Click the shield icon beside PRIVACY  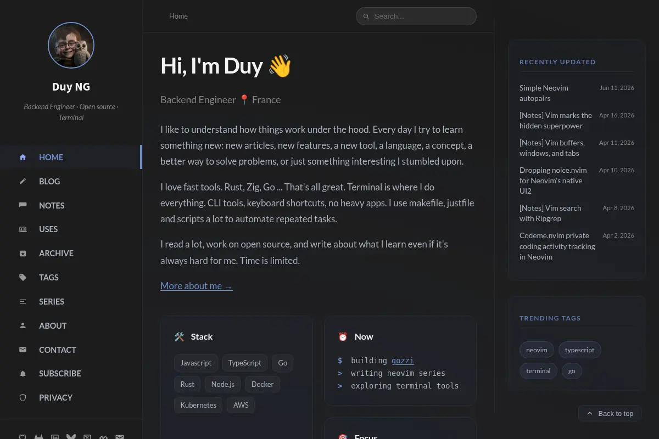(23, 398)
